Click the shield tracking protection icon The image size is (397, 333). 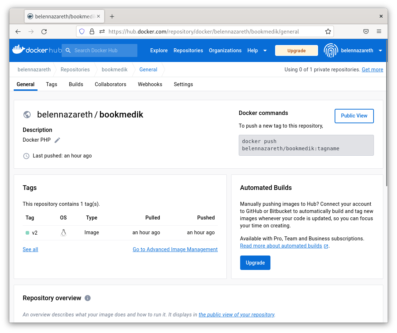[82, 31]
